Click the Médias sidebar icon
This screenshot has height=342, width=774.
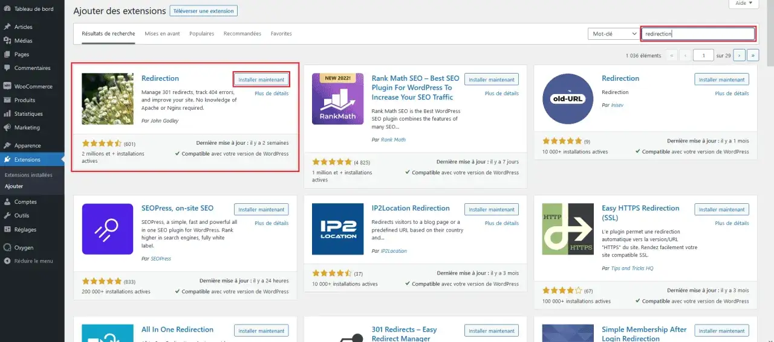pyautogui.click(x=7, y=41)
